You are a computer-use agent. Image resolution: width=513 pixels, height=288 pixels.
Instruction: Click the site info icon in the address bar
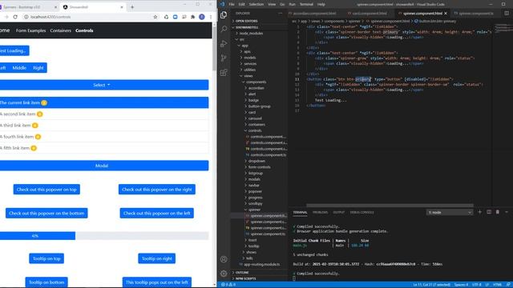(26, 17)
